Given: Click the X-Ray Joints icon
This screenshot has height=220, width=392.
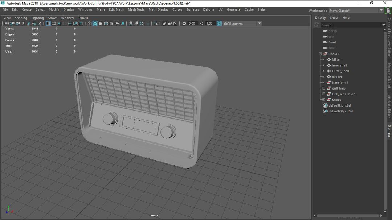Looking at the screenshot, I should (175, 24).
